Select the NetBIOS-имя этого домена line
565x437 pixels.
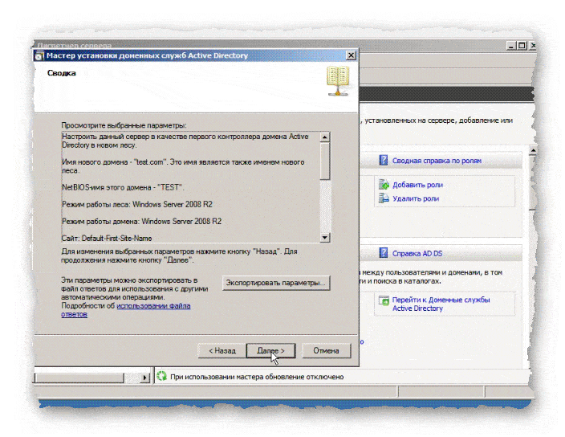[x=123, y=187]
